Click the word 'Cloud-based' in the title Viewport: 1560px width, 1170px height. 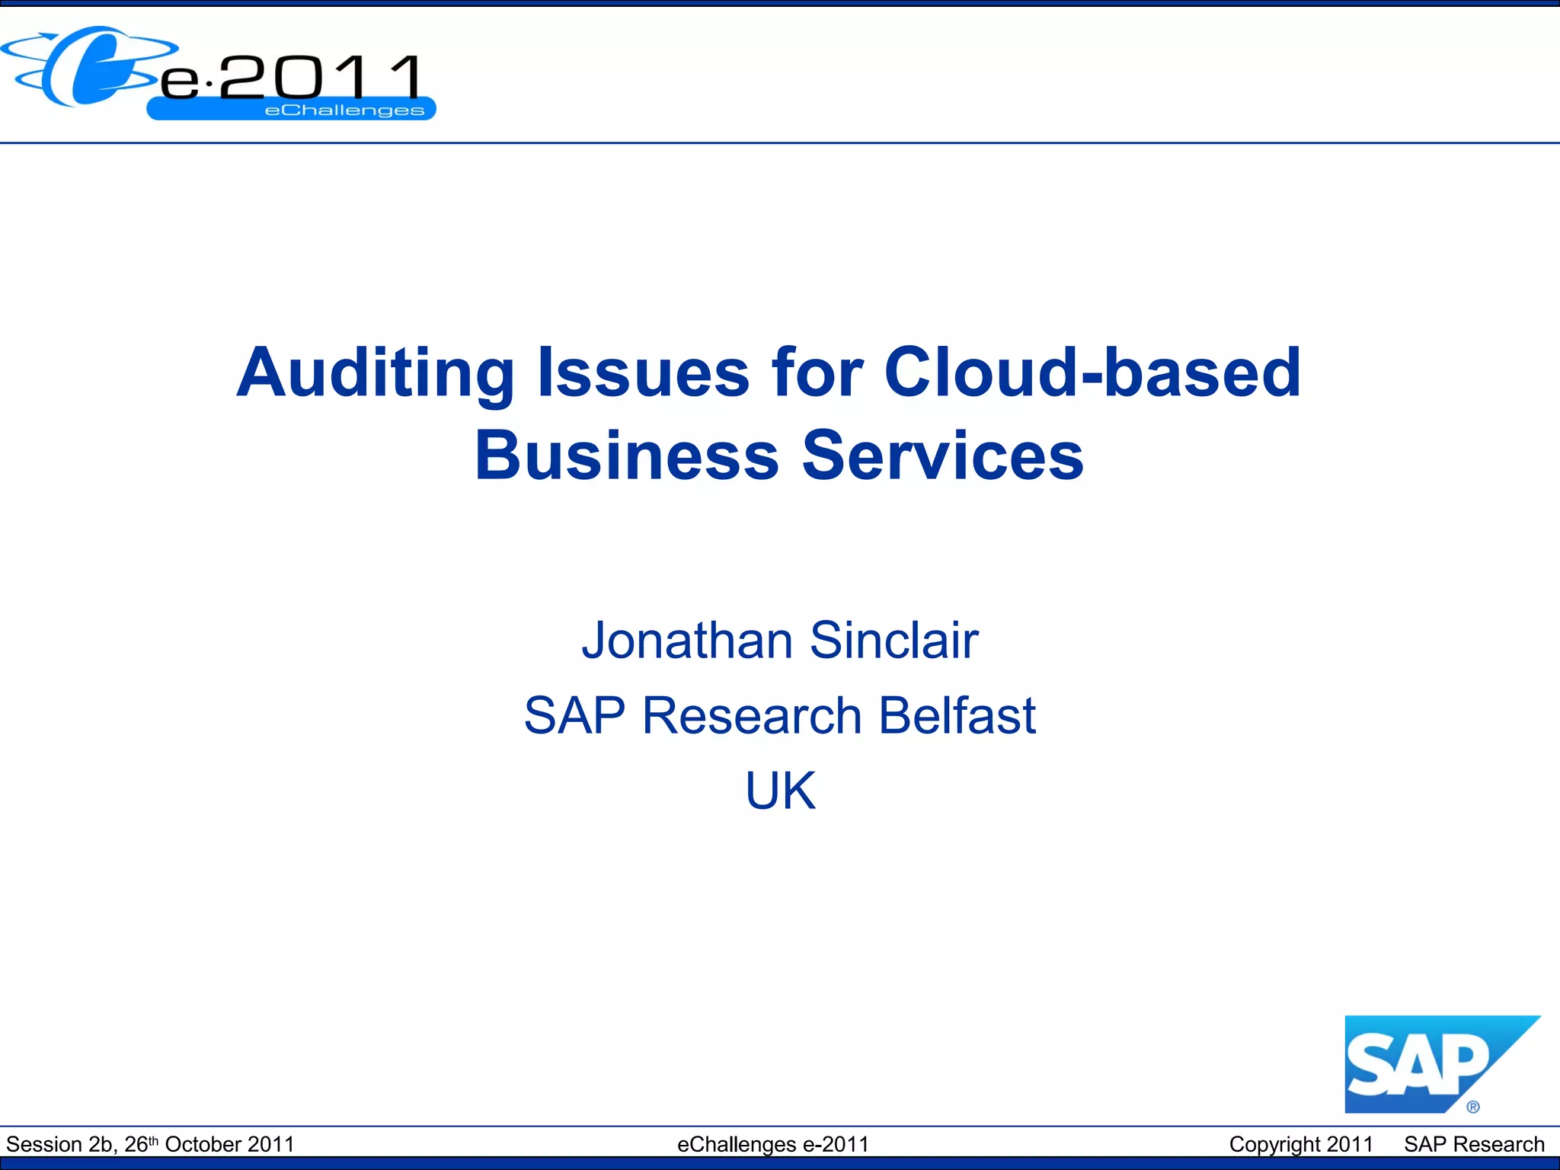click(1092, 372)
